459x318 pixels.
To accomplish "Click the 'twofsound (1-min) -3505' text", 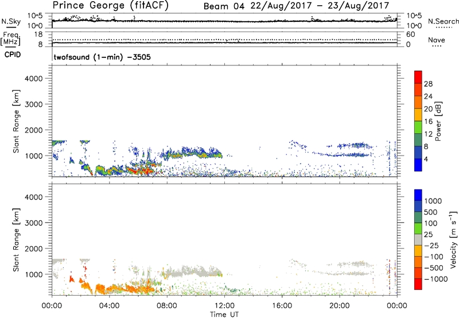I will tap(102, 57).
